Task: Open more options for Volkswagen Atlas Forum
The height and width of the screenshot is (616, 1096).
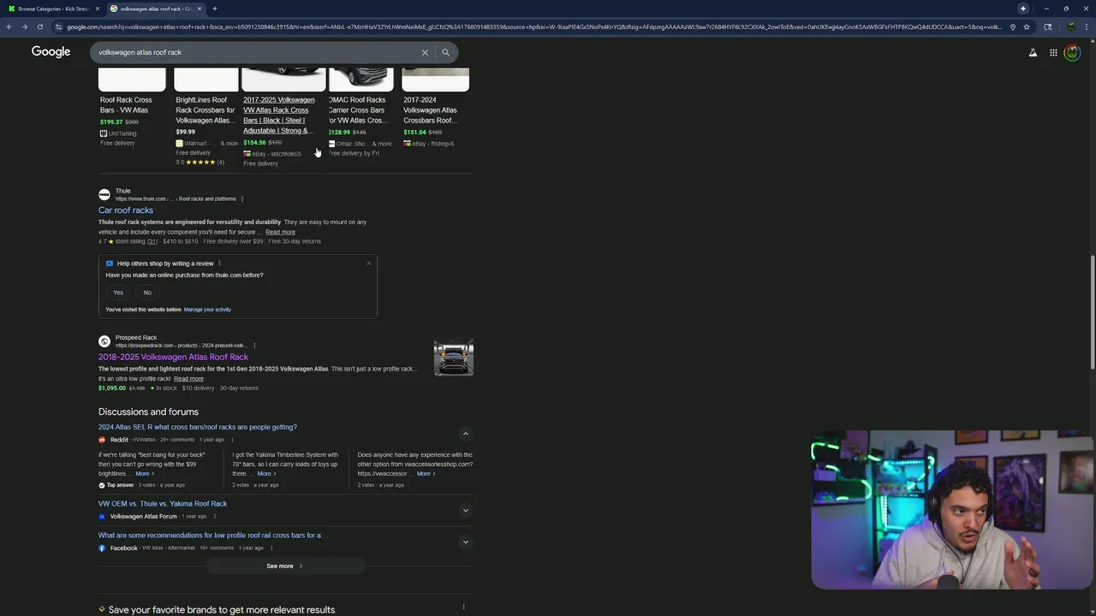Action: (x=215, y=517)
